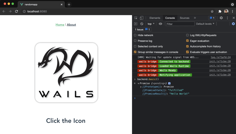
Task: Switch to the Sources tab
Action: tap(185, 18)
